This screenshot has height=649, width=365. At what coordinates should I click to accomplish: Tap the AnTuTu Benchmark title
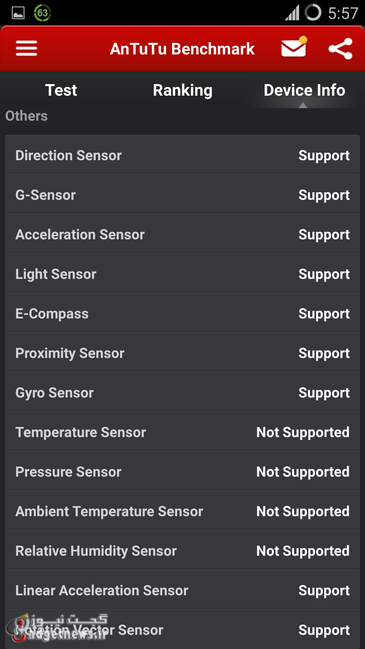click(182, 49)
